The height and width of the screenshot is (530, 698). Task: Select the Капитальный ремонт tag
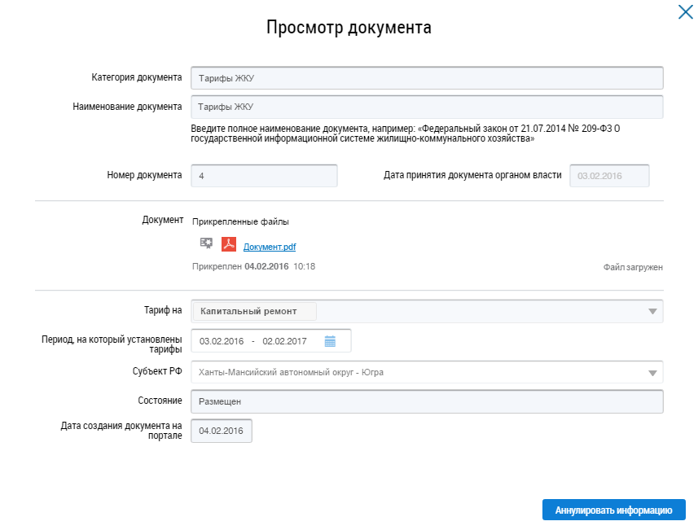coord(253,312)
